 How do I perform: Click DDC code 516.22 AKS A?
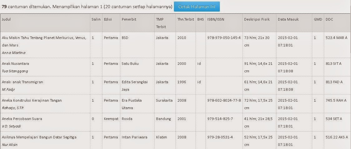(x=337, y=137)
